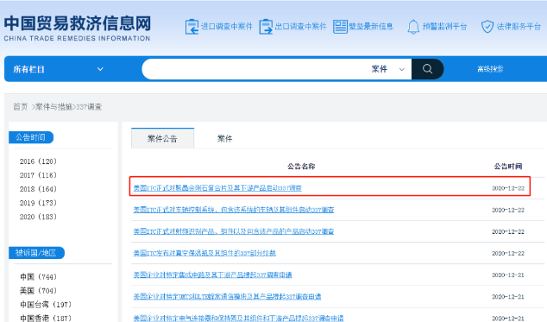This screenshot has width=547, height=322.
Task: Filter by 中国台湾 (197)
Action: click(x=46, y=305)
